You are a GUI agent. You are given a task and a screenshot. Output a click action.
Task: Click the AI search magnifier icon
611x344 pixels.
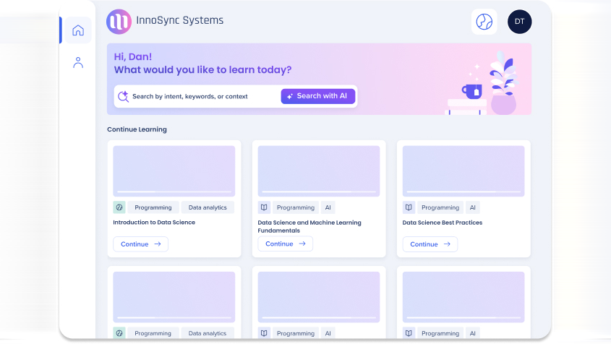pos(123,96)
